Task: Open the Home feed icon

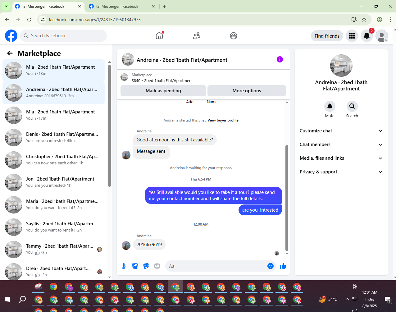Action: [x=159, y=36]
